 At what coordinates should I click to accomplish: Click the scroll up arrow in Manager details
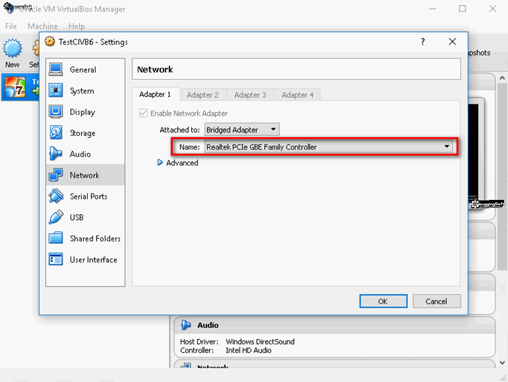tap(502, 78)
